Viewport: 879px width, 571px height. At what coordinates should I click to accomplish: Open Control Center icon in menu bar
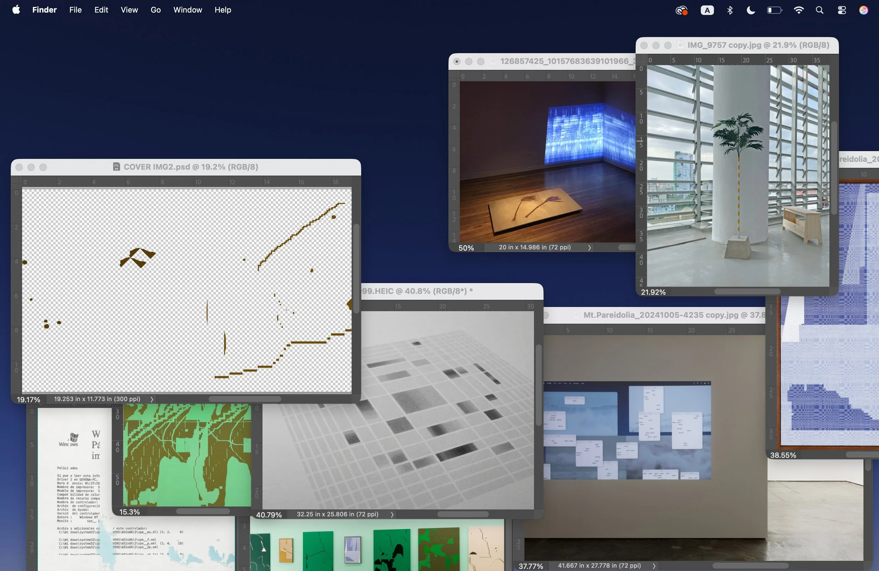[x=842, y=10]
